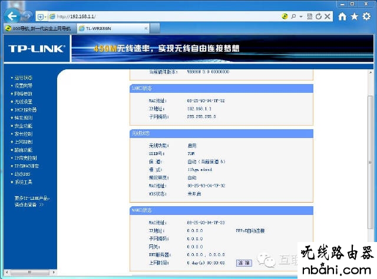Open 设置向导 in router sidebar
This screenshot has height=279, width=377.
tap(24, 86)
